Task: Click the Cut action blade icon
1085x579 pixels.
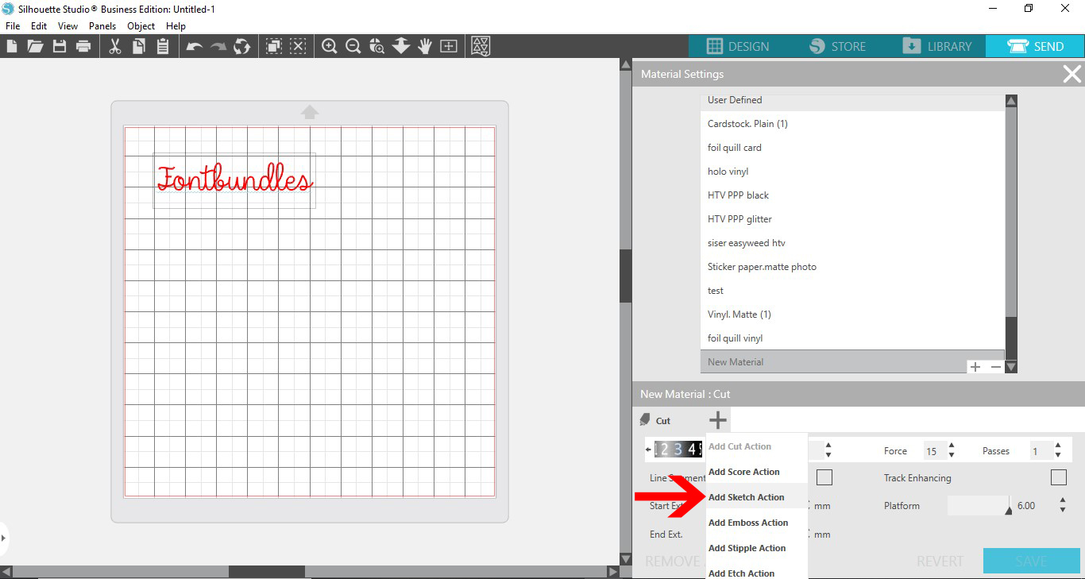Action: click(645, 420)
